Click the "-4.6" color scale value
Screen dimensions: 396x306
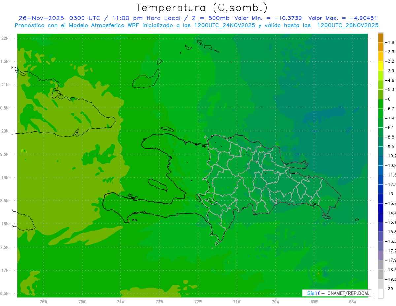pos(390,80)
